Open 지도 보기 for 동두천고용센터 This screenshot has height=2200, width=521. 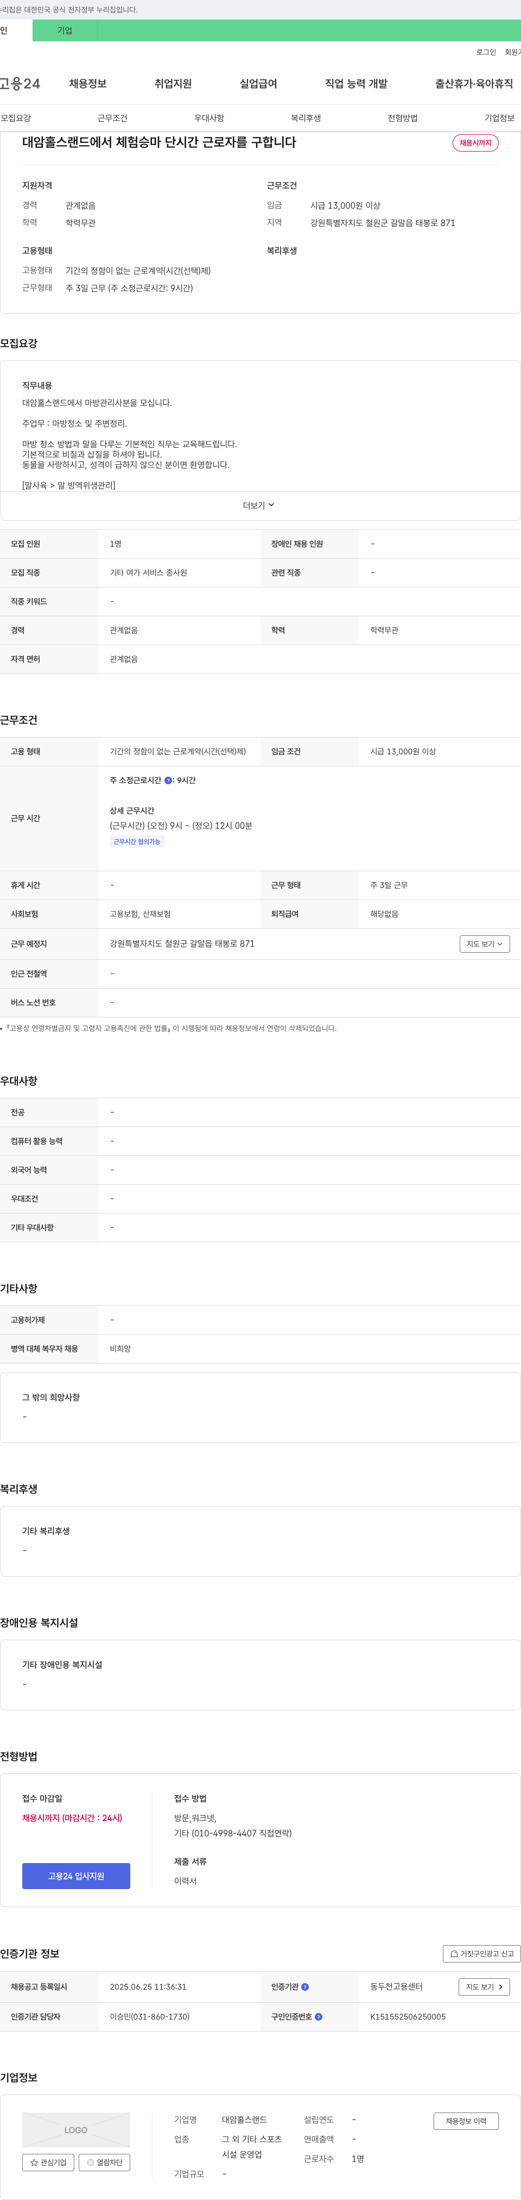point(485,1986)
